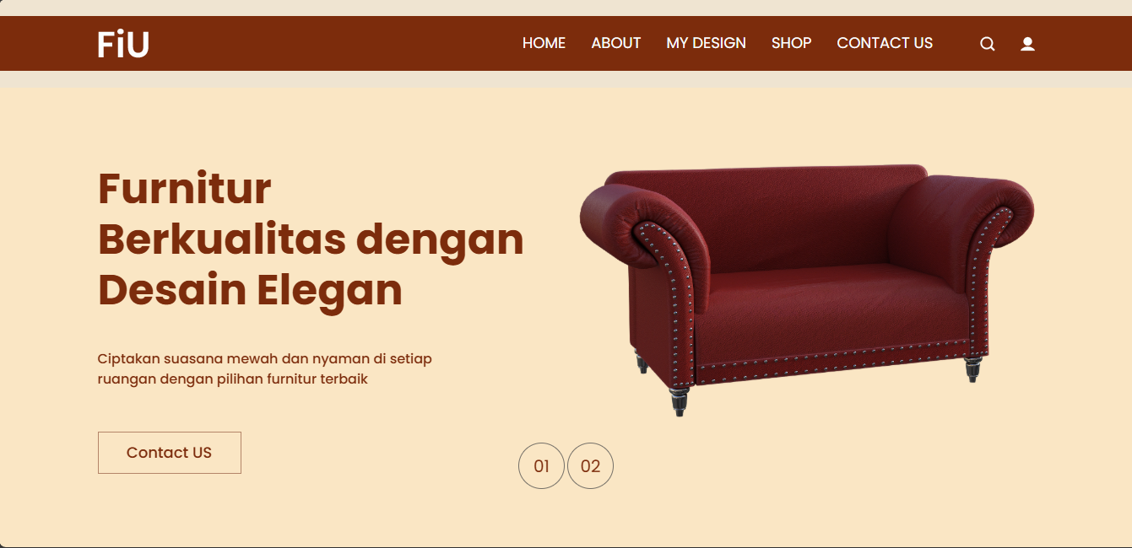Click the Berkualitas dengan headline line
The image size is (1132, 548).
pos(311,239)
